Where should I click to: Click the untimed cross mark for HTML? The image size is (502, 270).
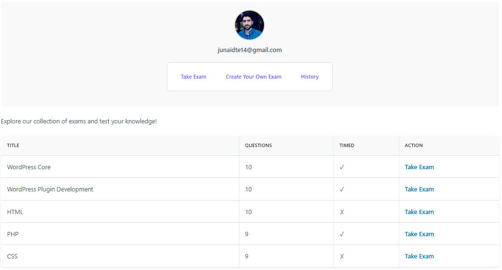tap(342, 212)
